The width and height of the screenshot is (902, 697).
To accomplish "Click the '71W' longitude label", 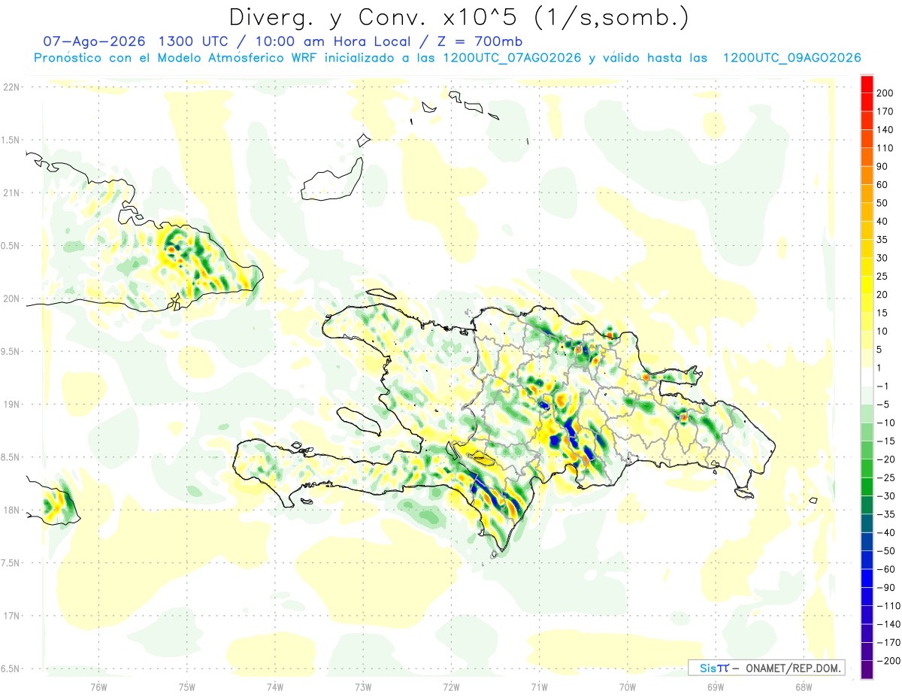I will (539, 686).
